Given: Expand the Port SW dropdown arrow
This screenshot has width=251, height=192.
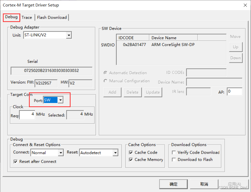Looking at the screenshot, I should tap(60, 100).
